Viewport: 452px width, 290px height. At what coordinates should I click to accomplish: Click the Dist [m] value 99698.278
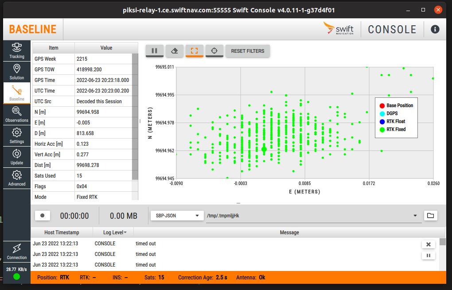88,165
